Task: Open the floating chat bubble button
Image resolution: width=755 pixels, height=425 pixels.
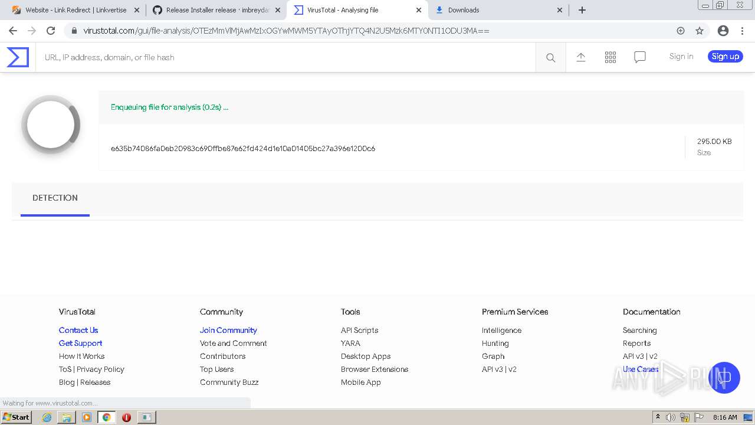Action: pos(724,378)
